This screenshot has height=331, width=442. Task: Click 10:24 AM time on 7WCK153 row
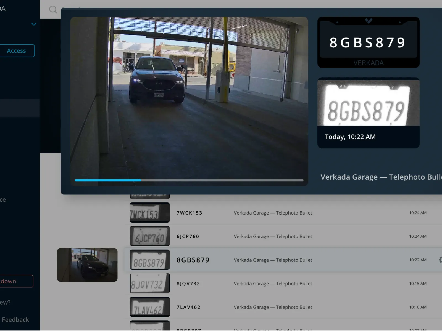tap(418, 213)
